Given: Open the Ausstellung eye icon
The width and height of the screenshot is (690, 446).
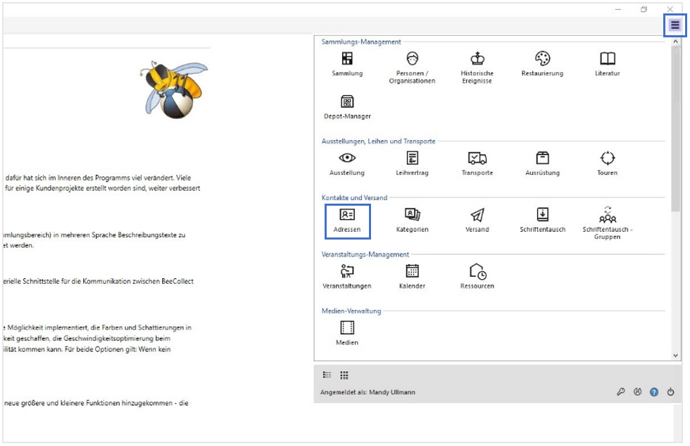Looking at the screenshot, I should tap(347, 163).
